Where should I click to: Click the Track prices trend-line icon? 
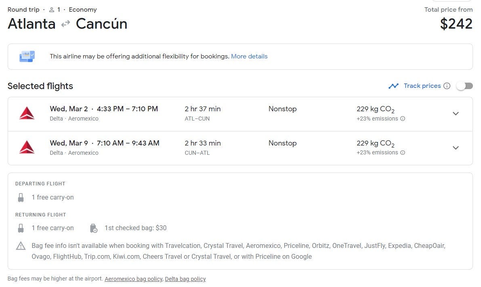click(x=393, y=86)
